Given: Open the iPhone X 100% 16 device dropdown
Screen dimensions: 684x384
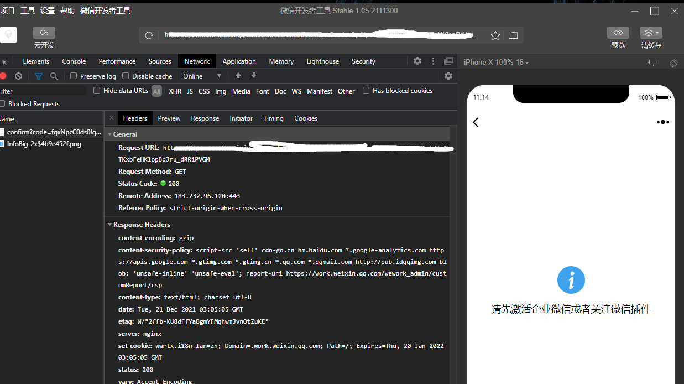Looking at the screenshot, I should click(496, 63).
